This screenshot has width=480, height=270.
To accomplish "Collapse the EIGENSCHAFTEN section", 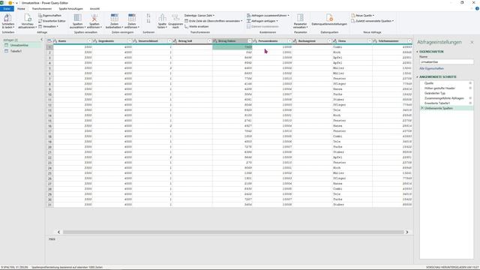I will (417, 52).
